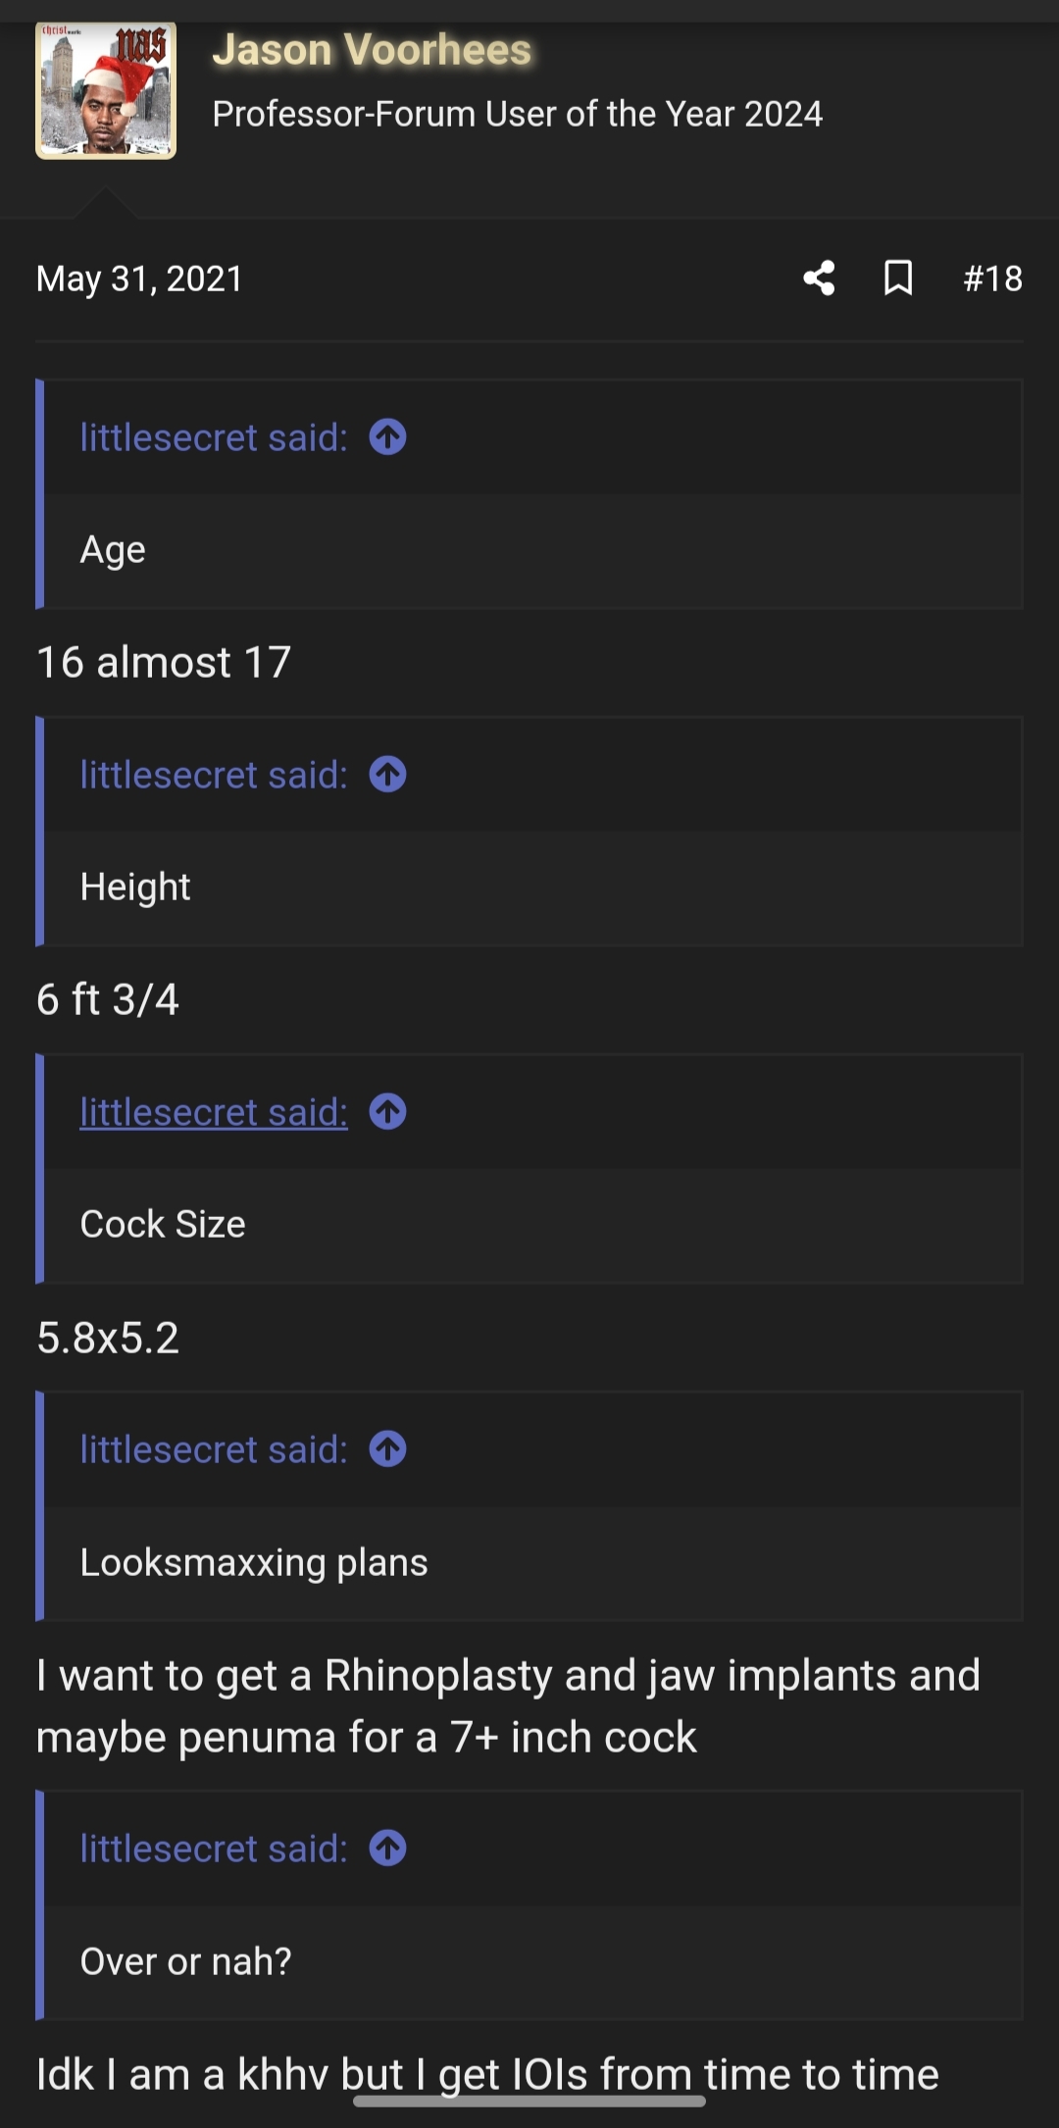Open "littlesecret said:" link above the Age quote

[x=214, y=437]
